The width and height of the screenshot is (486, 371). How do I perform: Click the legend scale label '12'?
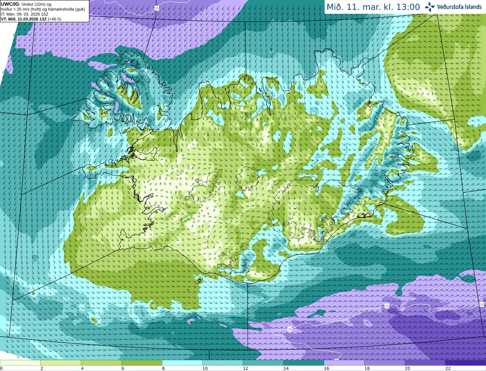click(245, 368)
